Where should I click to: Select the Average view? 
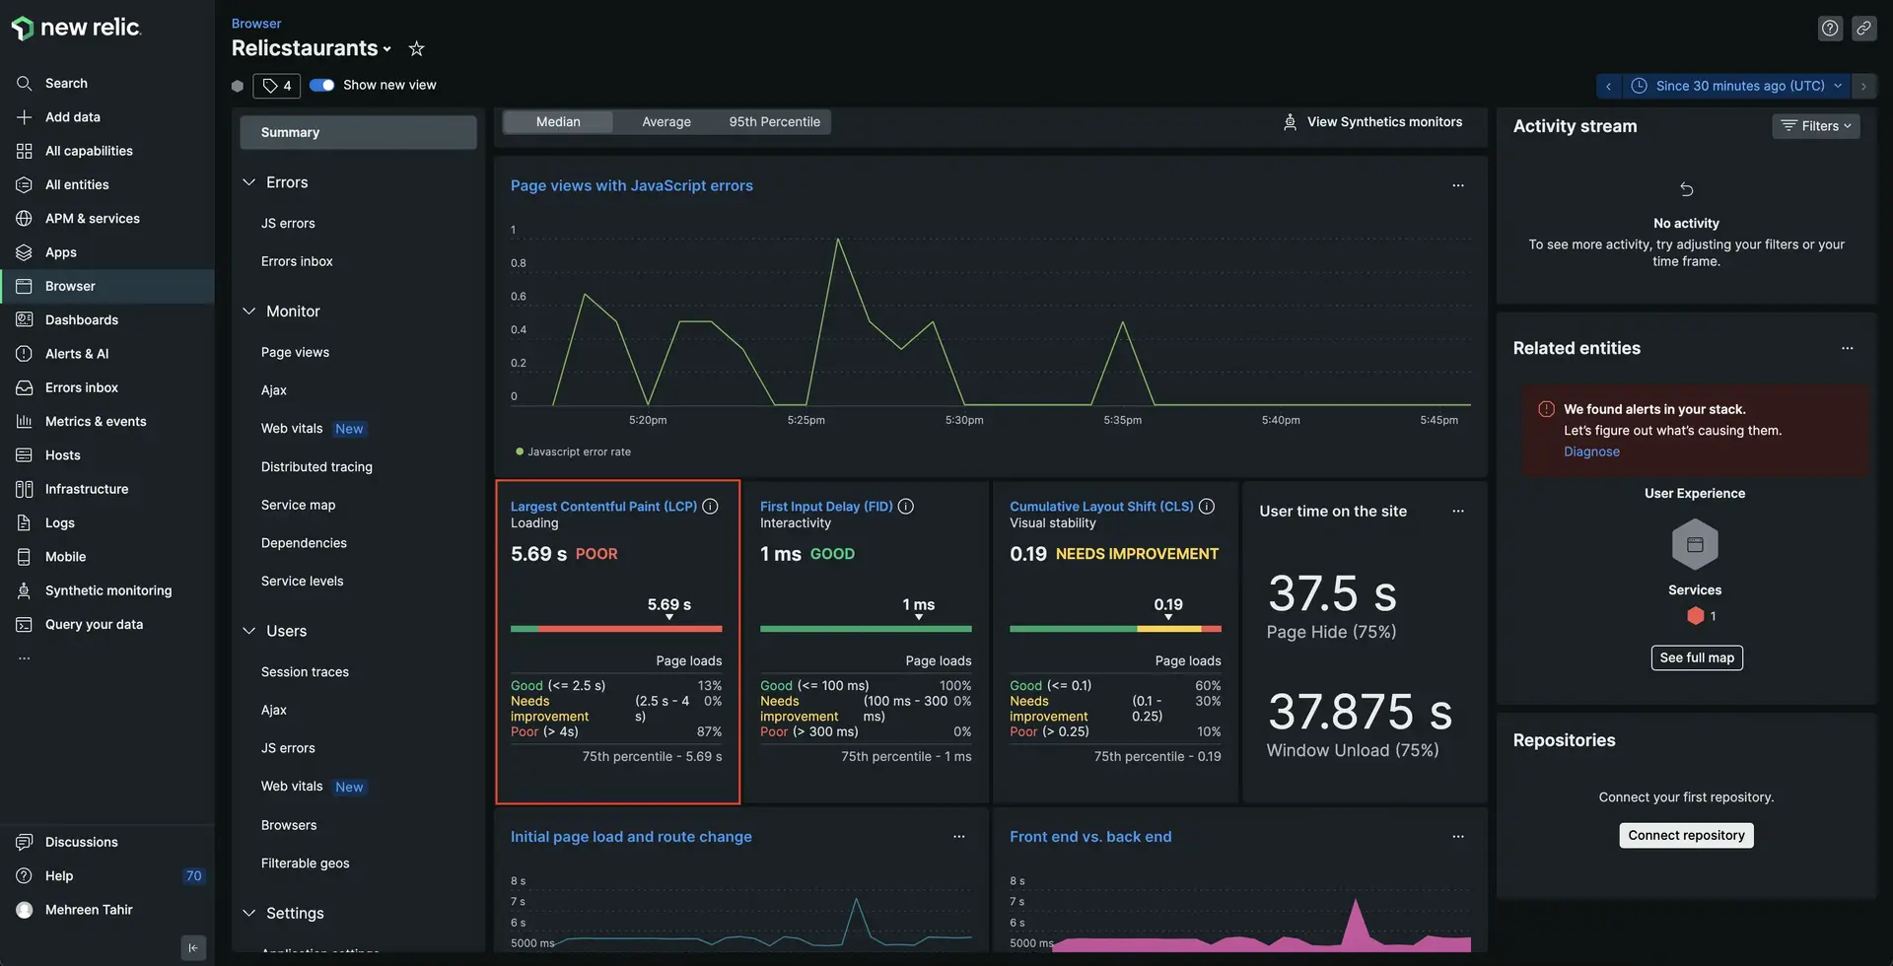666,122
